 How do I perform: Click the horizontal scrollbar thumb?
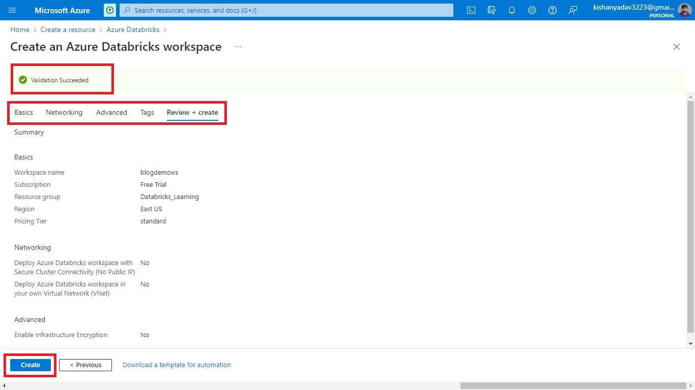(573, 385)
